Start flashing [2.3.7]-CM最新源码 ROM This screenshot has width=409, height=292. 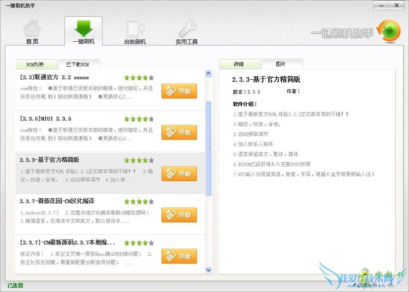(x=179, y=256)
